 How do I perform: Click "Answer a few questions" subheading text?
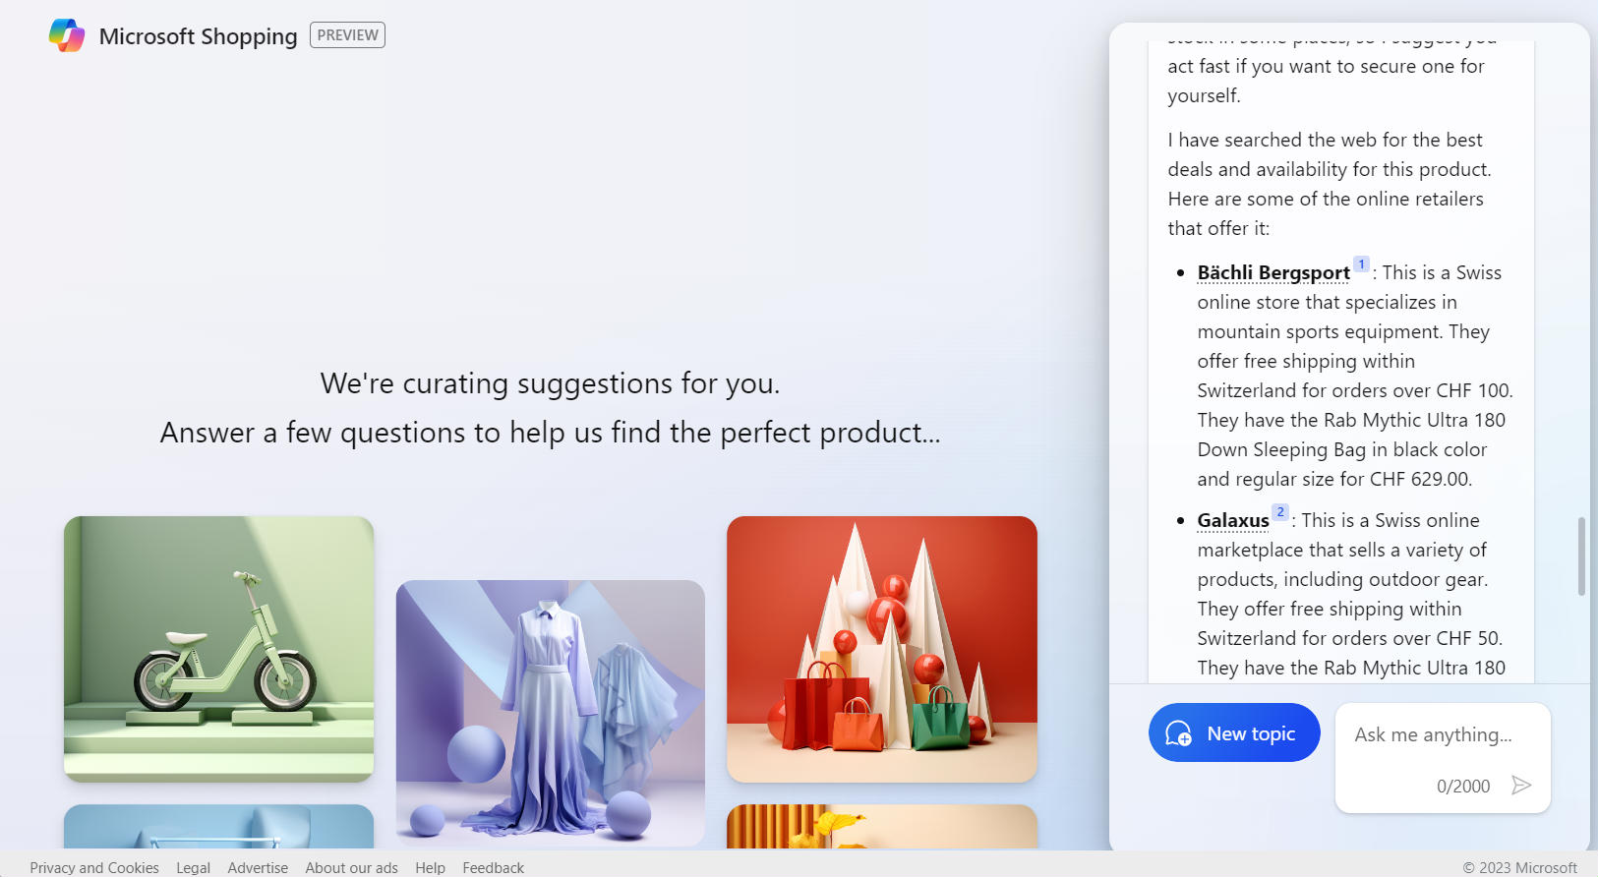(x=551, y=433)
